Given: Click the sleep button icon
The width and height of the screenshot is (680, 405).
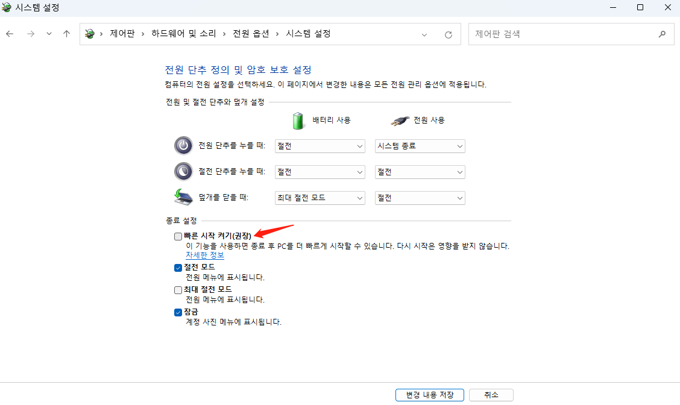Looking at the screenshot, I should (x=183, y=171).
